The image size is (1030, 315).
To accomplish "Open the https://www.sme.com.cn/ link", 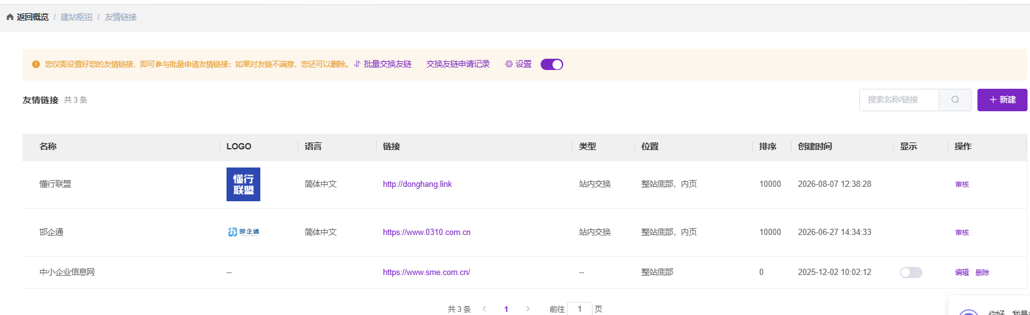I will tap(426, 272).
